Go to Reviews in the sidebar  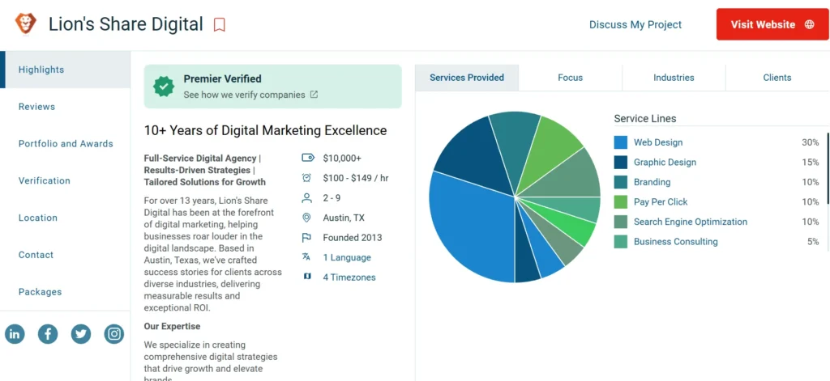37,107
